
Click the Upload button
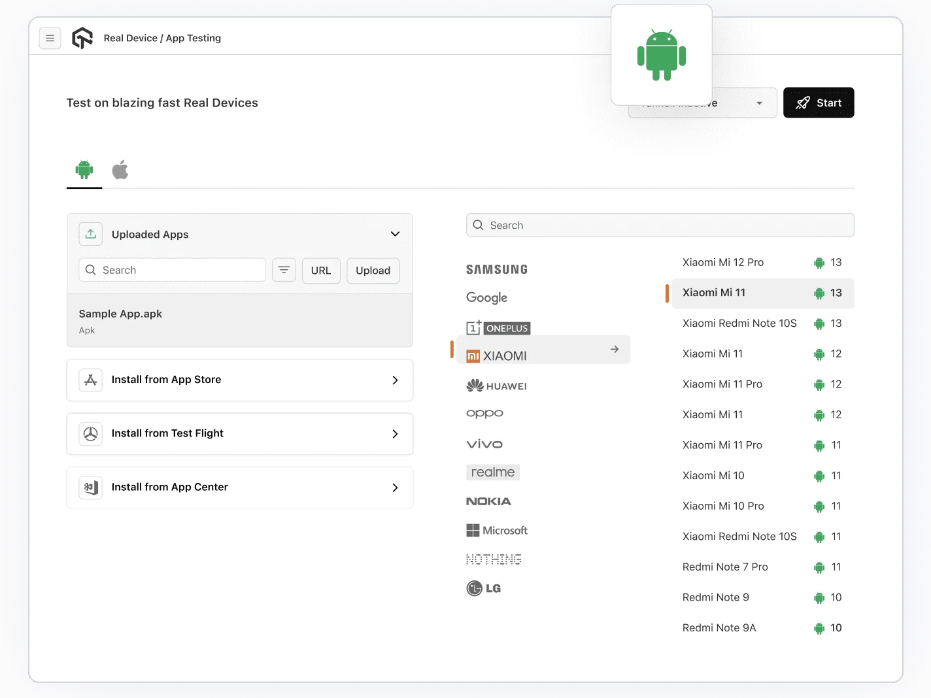[373, 270]
